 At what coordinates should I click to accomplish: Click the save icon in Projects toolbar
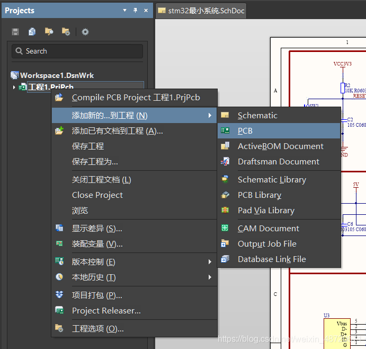[x=15, y=31]
